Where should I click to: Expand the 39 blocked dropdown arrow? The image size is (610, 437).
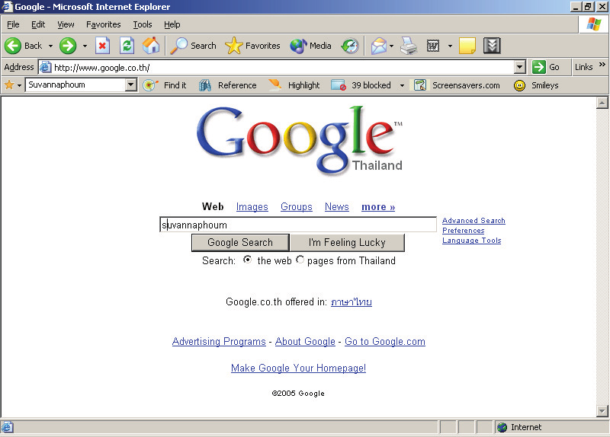[402, 85]
